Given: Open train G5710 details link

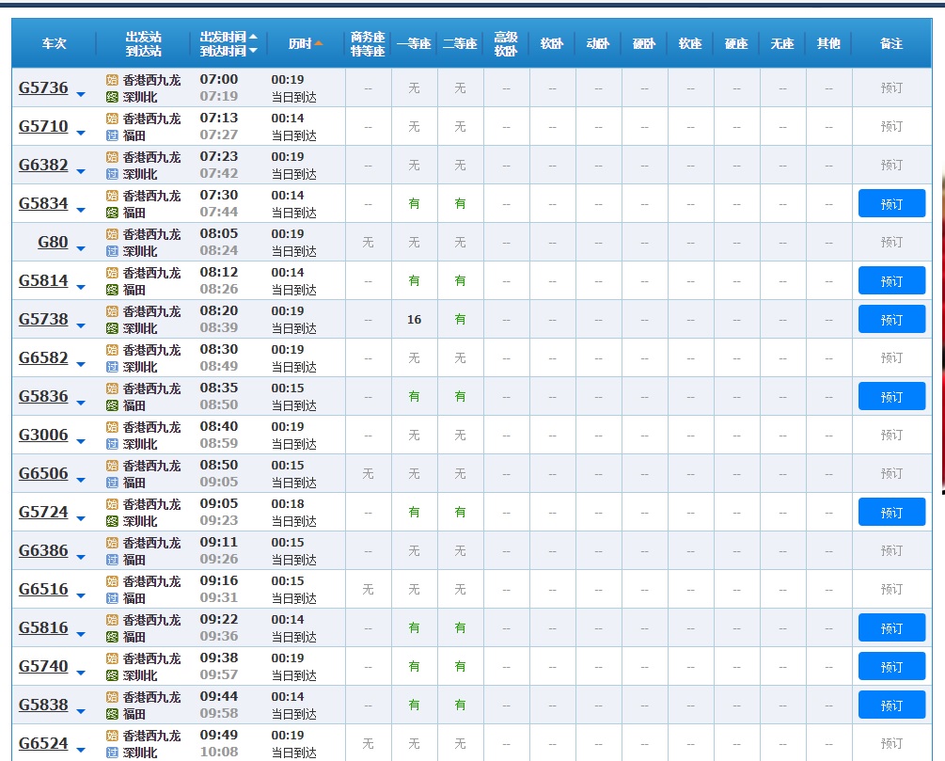Looking at the screenshot, I should (43, 126).
